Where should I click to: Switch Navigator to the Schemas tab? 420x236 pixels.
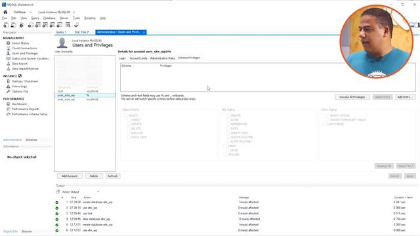point(31,140)
